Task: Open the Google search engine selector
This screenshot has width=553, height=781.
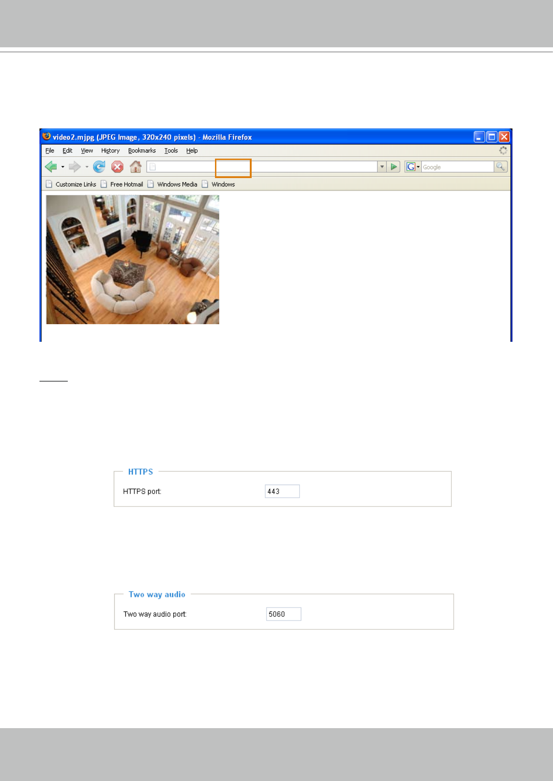Action: click(412, 166)
